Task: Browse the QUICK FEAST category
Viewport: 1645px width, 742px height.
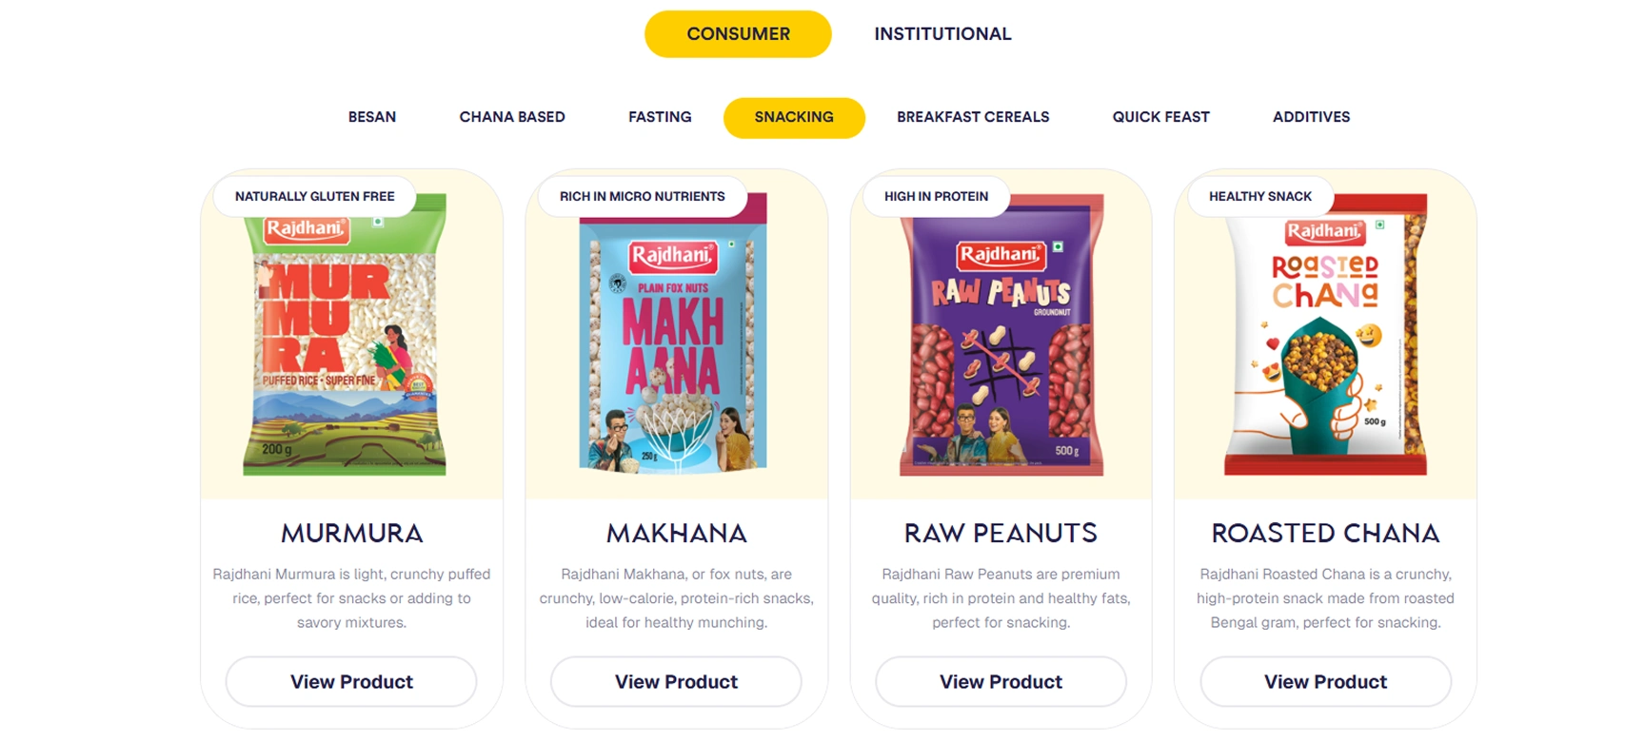Action: tap(1160, 117)
